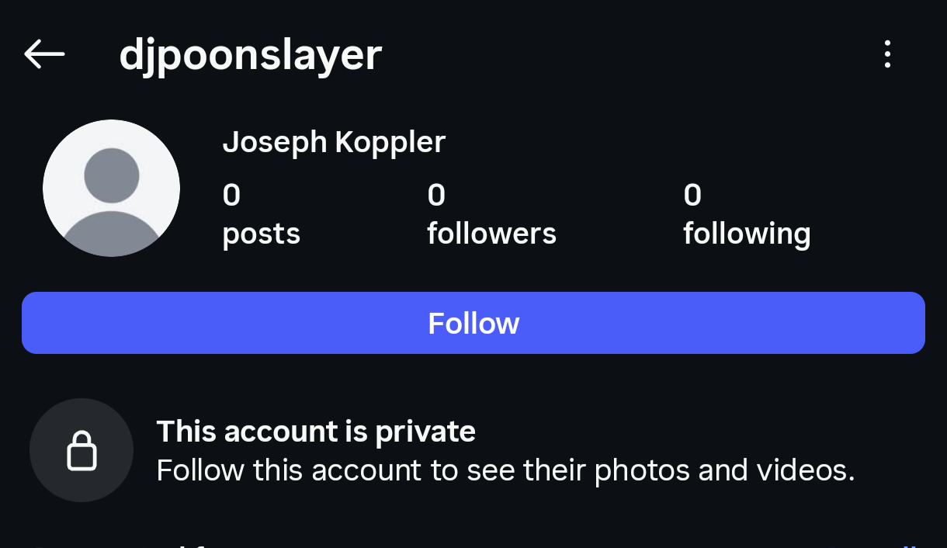Tap the 0 above following
Viewport: 947px width, 548px height.
click(x=692, y=196)
